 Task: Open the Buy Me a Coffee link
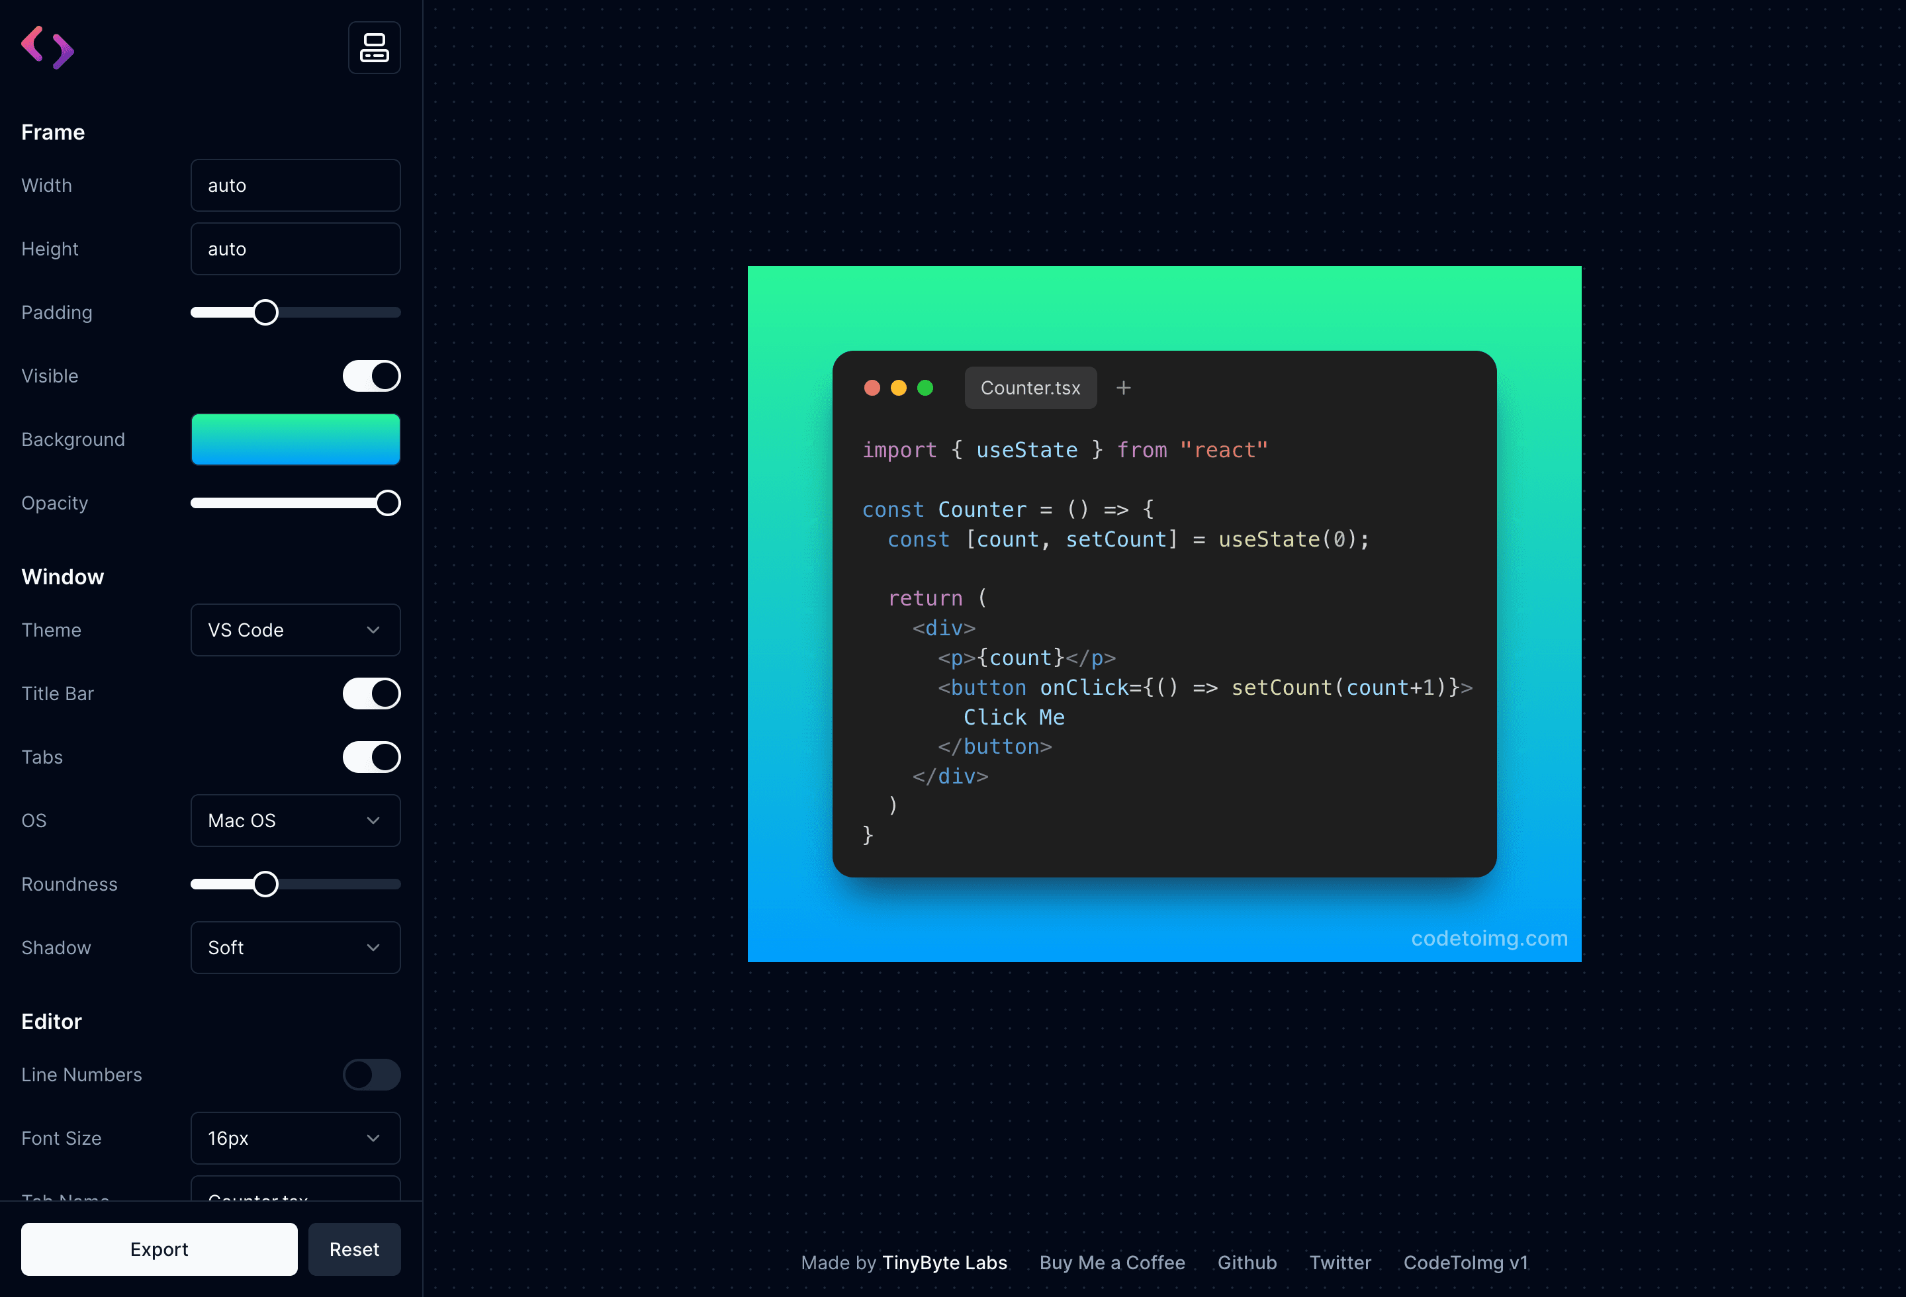coord(1111,1263)
